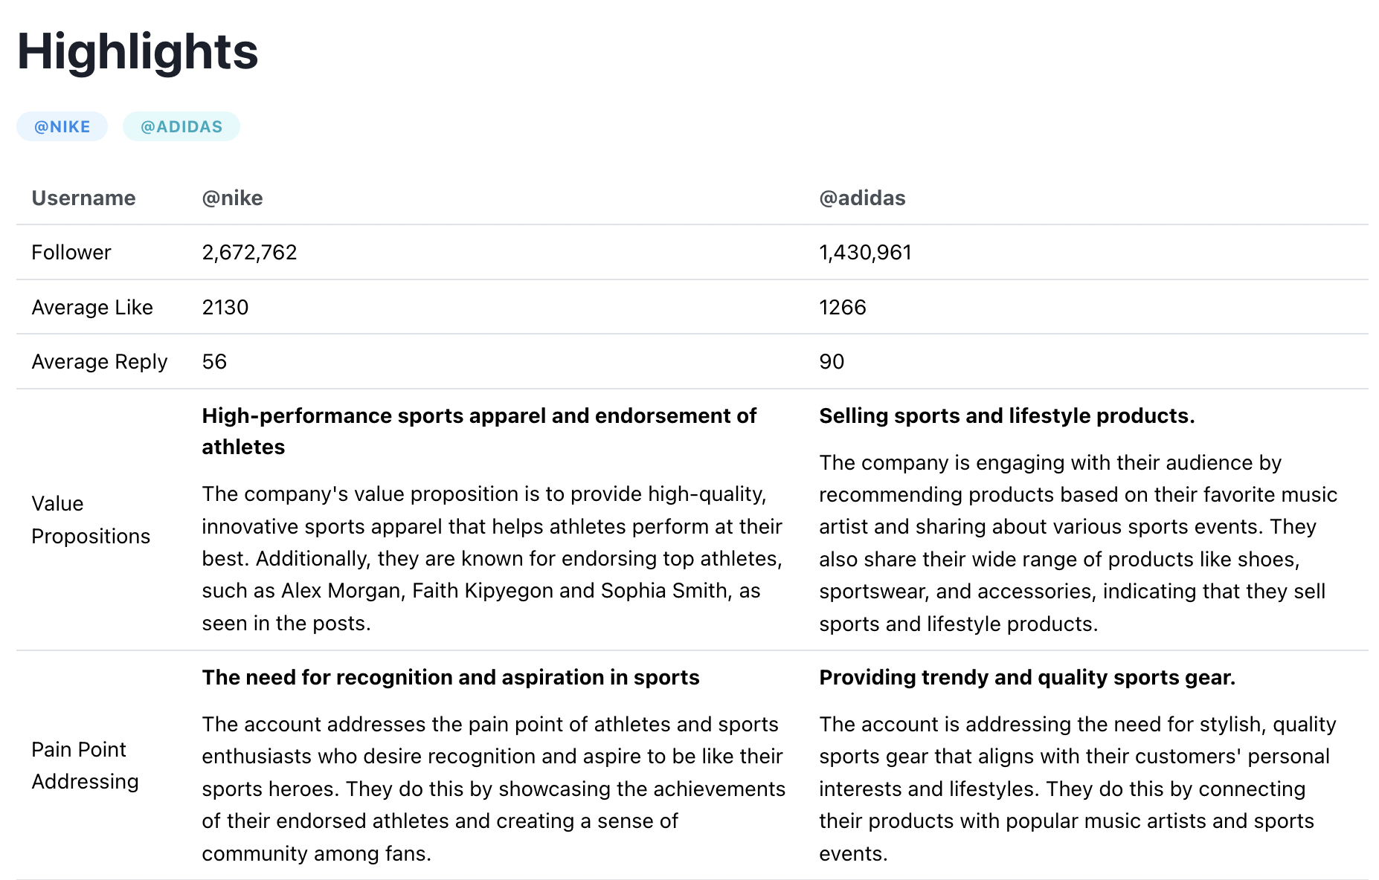Screen dimensions: 1379x880
Task: Select the Value Propositions row label
Action: pyautogui.click(x=91, y=520)
